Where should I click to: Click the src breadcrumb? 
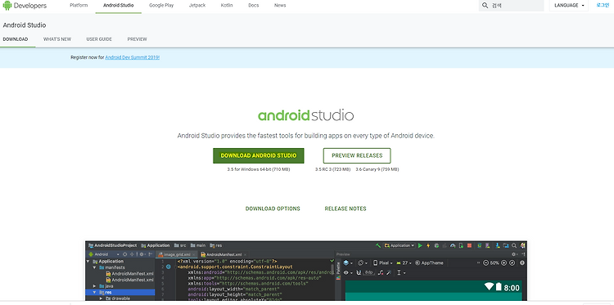point(180,245)
